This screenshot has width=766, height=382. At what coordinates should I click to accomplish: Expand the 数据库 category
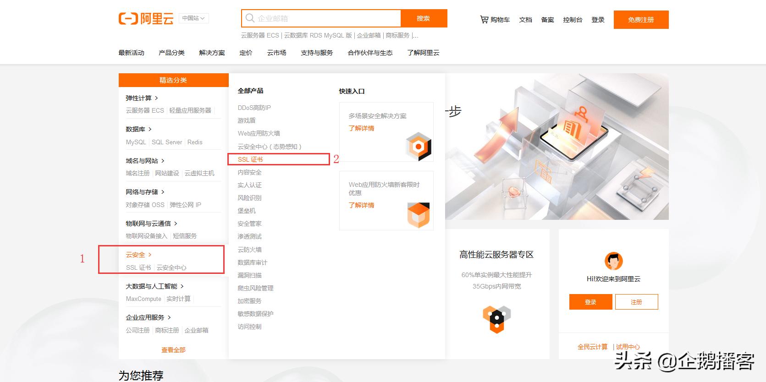(138, 129)
